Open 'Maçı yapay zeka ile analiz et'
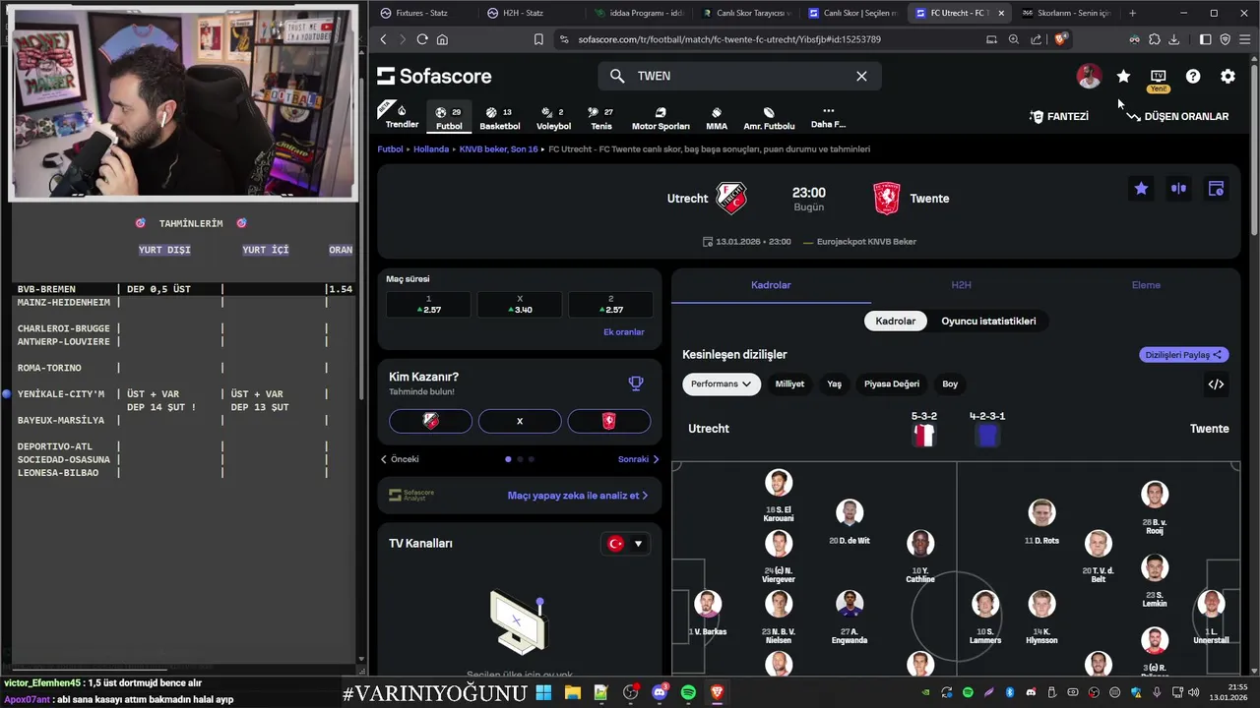 578,496
